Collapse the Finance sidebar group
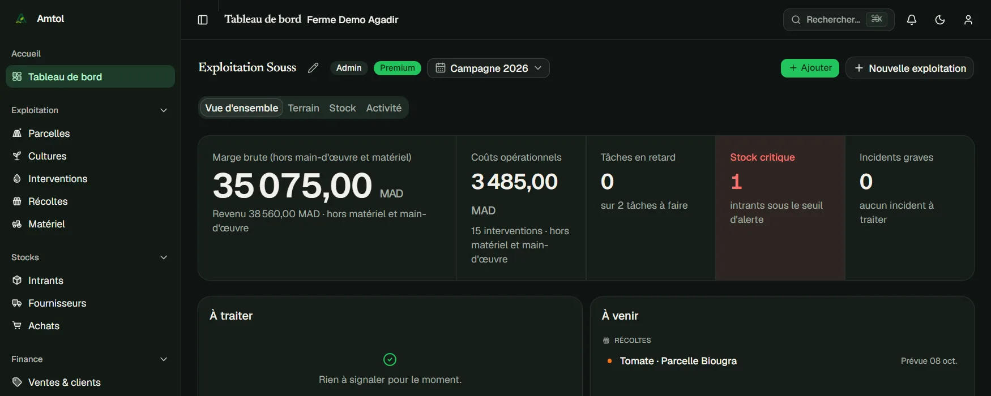The image size is (991, 396). (164, 359)
